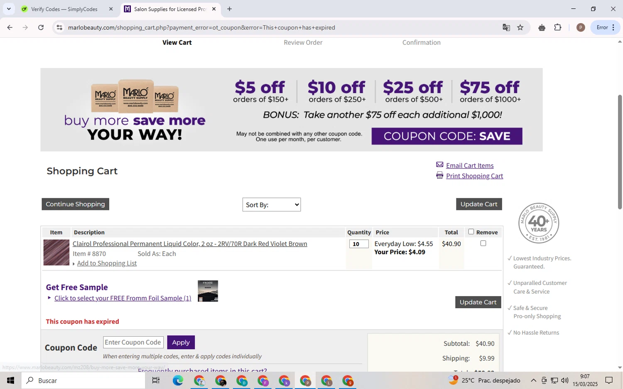Click the page vertical scrollbar
Image resolution: width=623 pixels, height=389 pixels.
point(620,152)
